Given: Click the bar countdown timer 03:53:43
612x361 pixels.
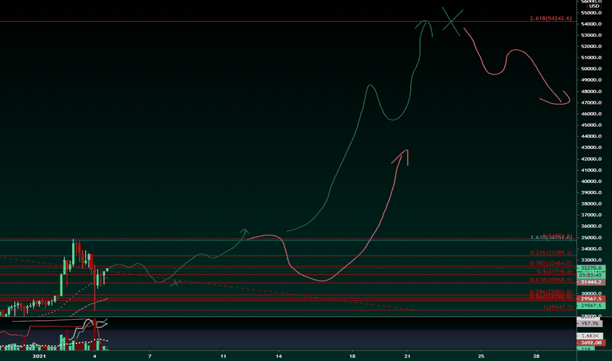Looking at the screenshot, I should pos(591,275).
